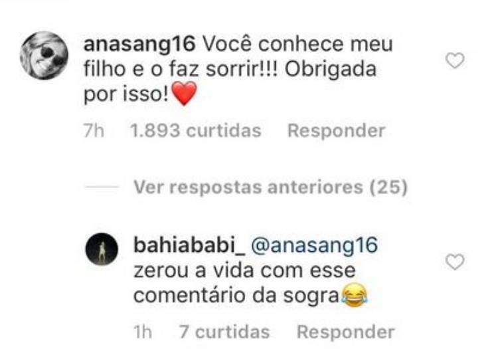Open the anasang16 username profile link
The height and width of the screenshot is (349, 498).
click(139, 44)
